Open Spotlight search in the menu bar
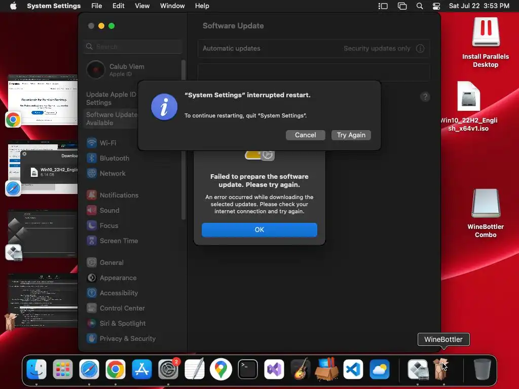Image resolution: width=519 pixels, height=389 pixels. 419,6
